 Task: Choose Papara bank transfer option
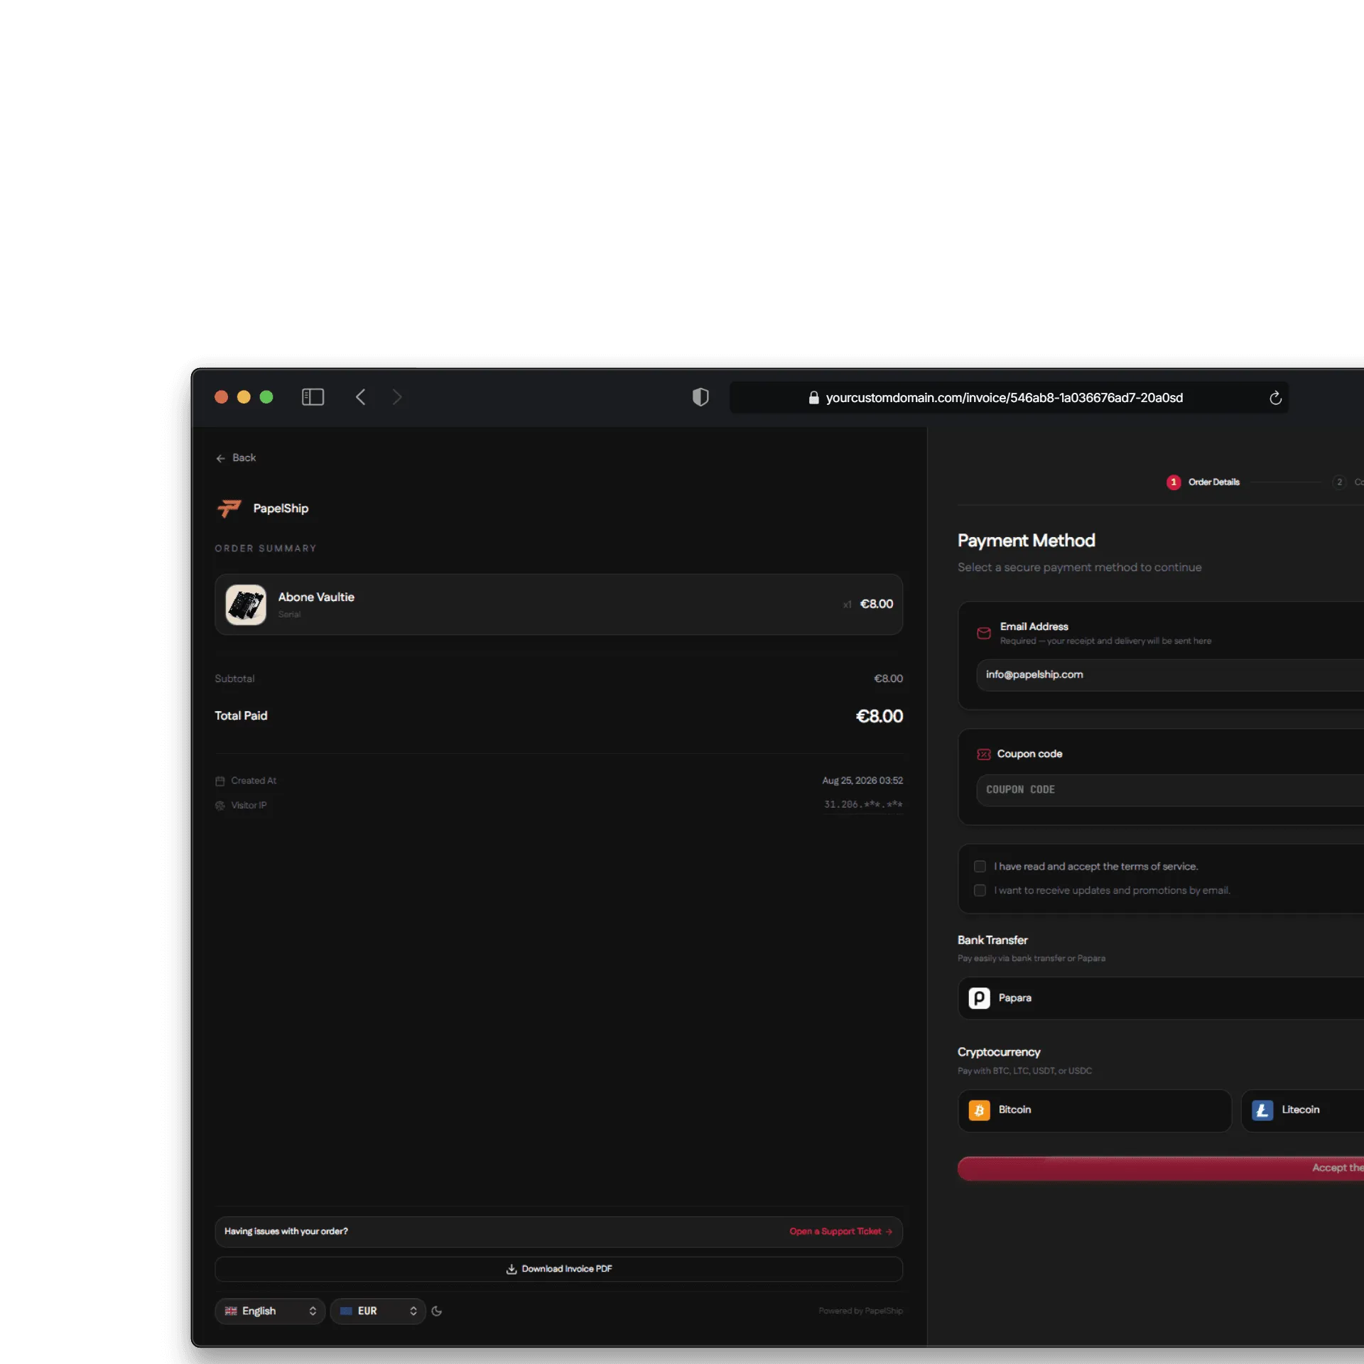[1161, 997]
